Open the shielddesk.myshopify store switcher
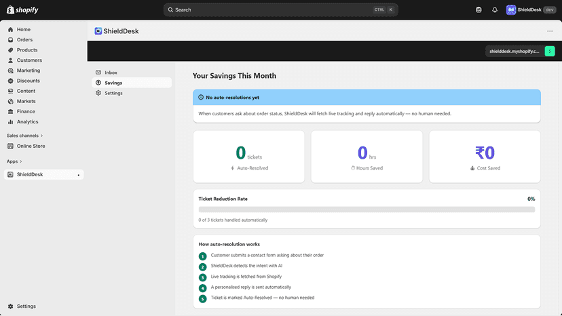This screenshot has width=562, height=316. click(520, 52)
